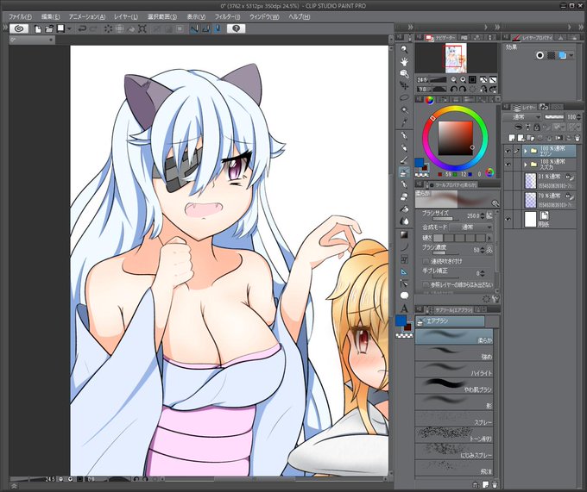587x492 pixels.
Task: Select the Balloon tool
Action: pyautogui.click(x=404, y=296)
